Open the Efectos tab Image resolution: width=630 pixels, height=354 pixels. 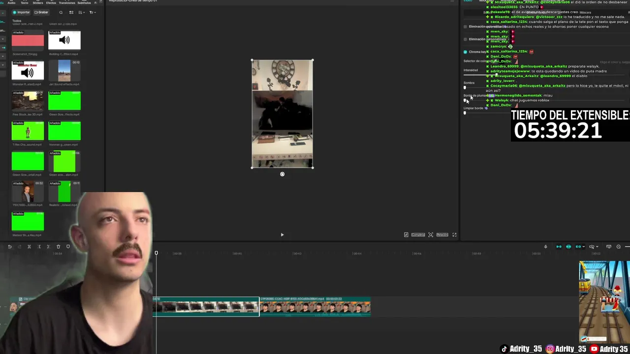[x=51, y=2]
